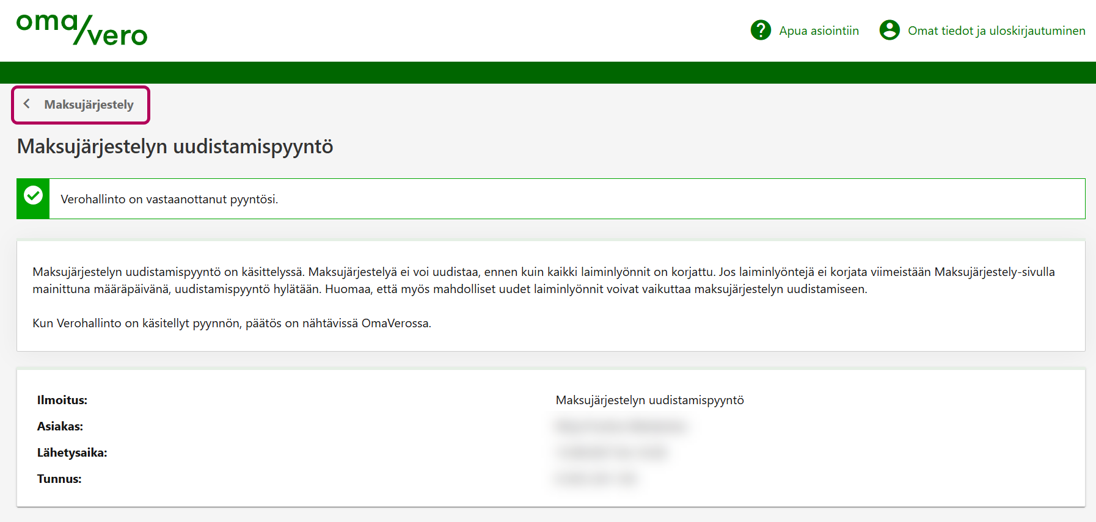
Task: Click the blurred Lähetysaika value
Action: pyautogui.click(x=611, y=452)
